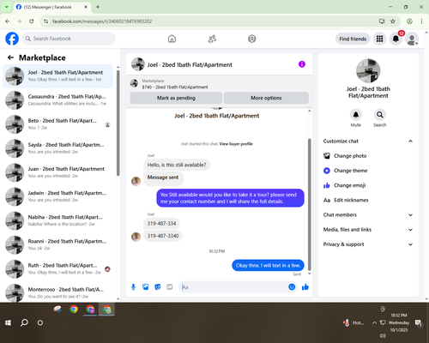The image size is (429, 343).
Task: Go to Home feed icon
Action: [x=172, y=39]
